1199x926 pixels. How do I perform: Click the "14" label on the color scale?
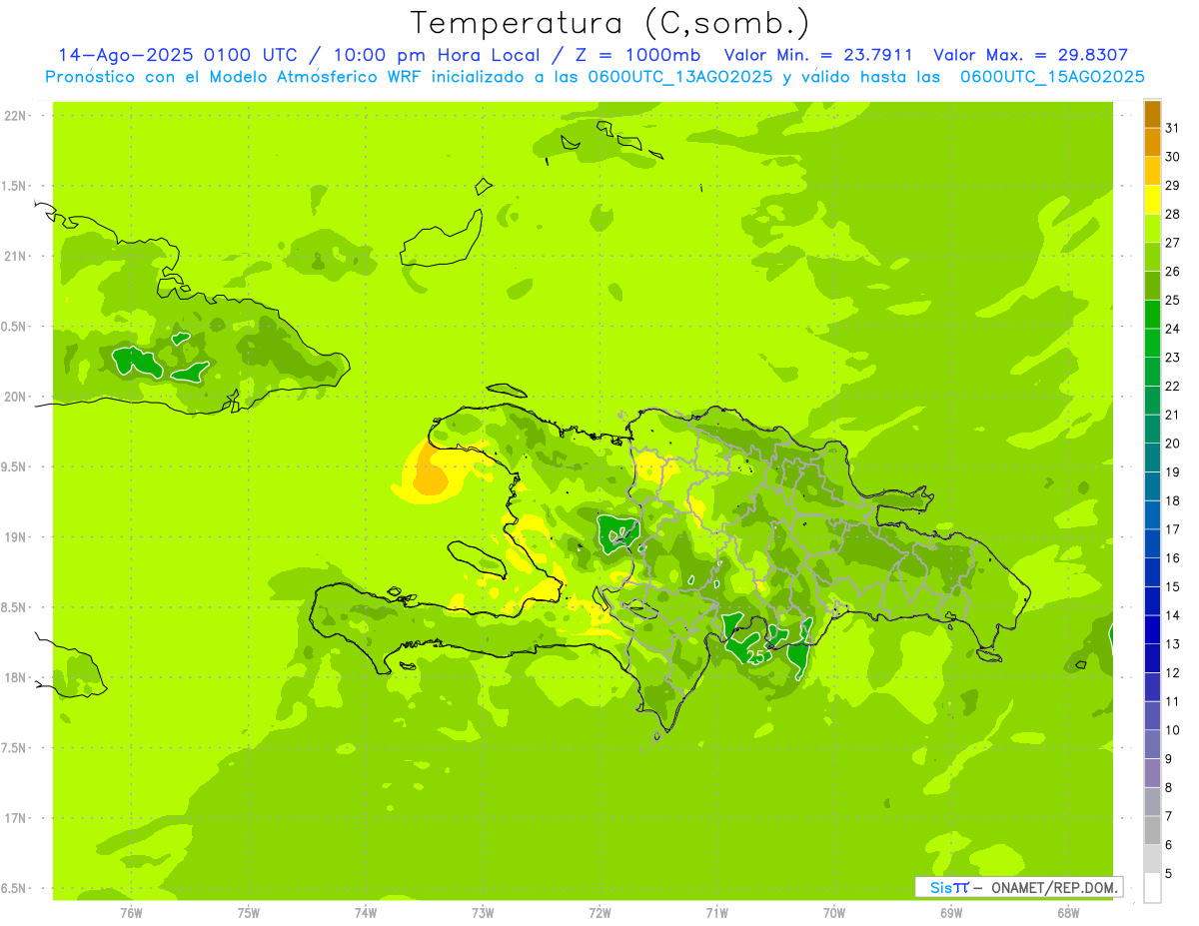(1173, 615)
